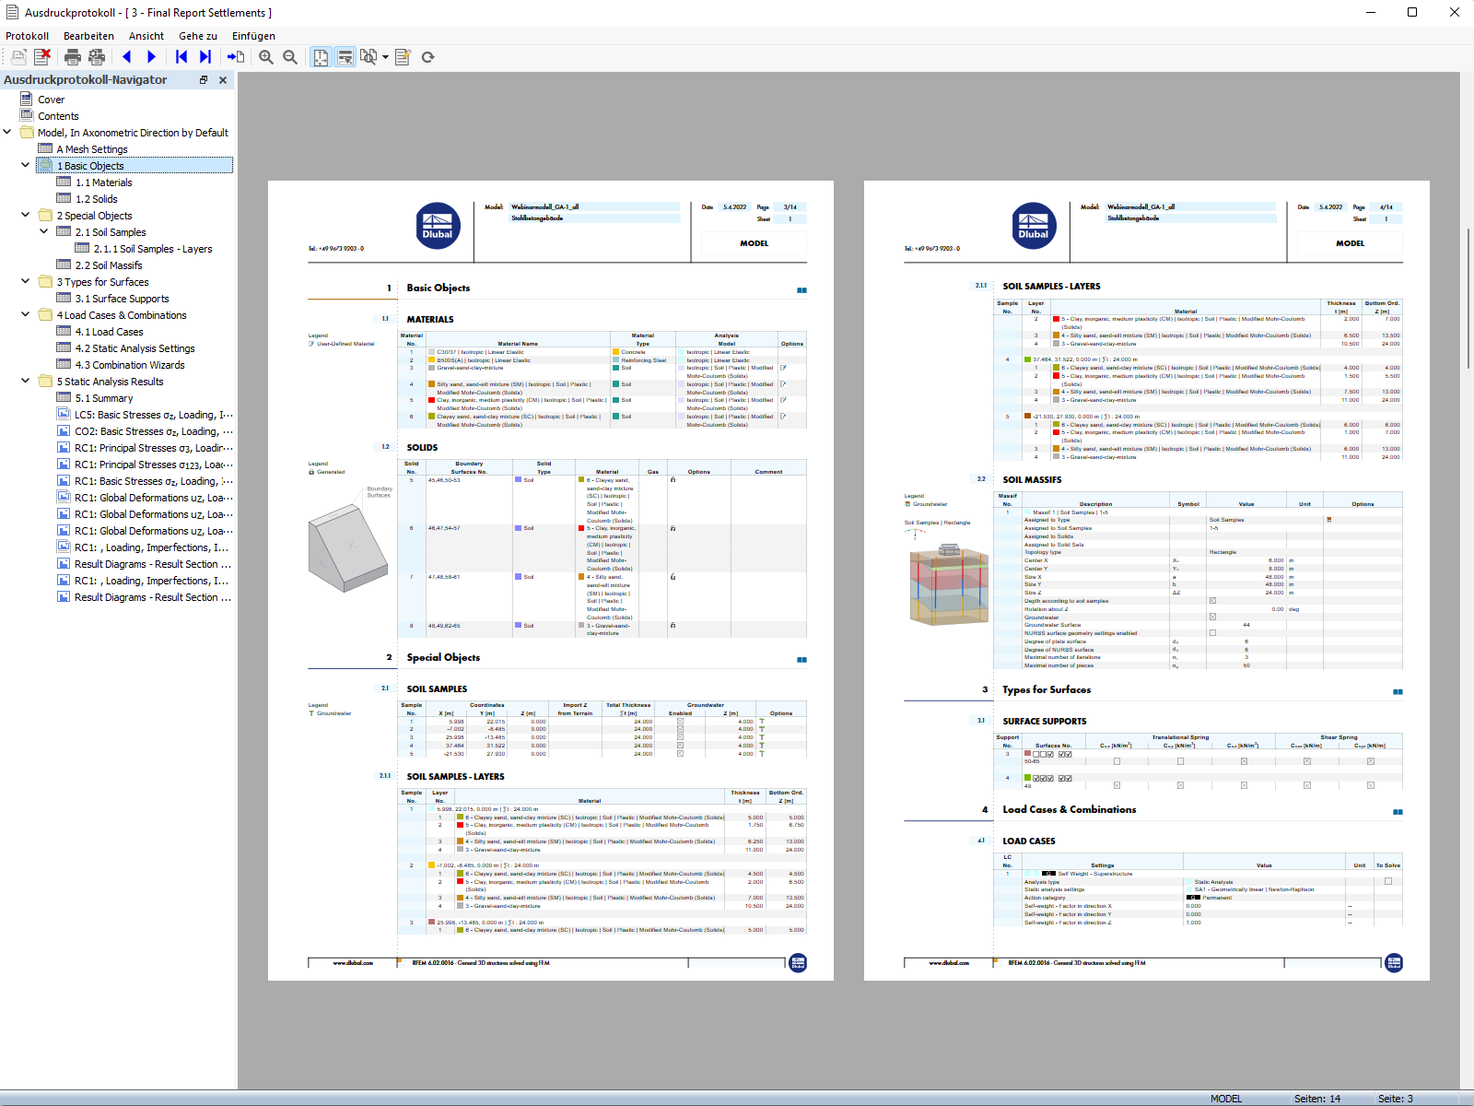This screenshot has width=1474, height=1106.
Task: Collapse the Model, In Axonometric Direction branch
Action: (x=7, y=132)
